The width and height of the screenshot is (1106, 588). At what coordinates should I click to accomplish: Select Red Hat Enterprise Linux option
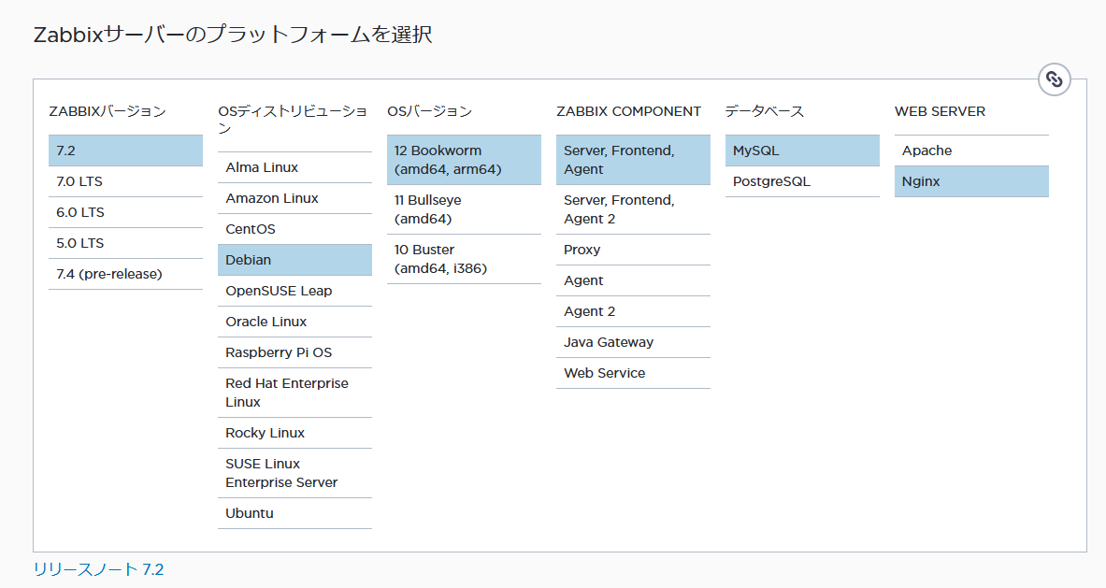pos(294,393)
